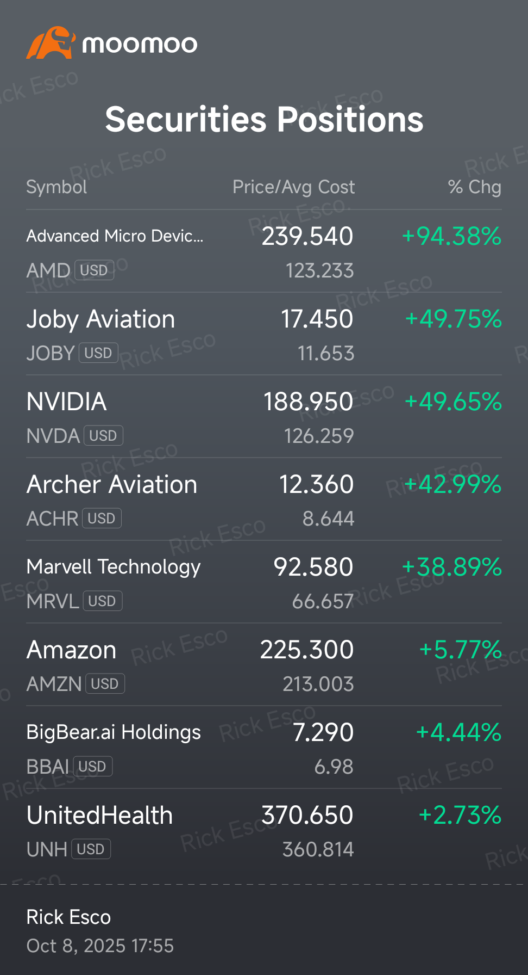Click the Price/Avg Cost column header

click(x=293, y=187)
